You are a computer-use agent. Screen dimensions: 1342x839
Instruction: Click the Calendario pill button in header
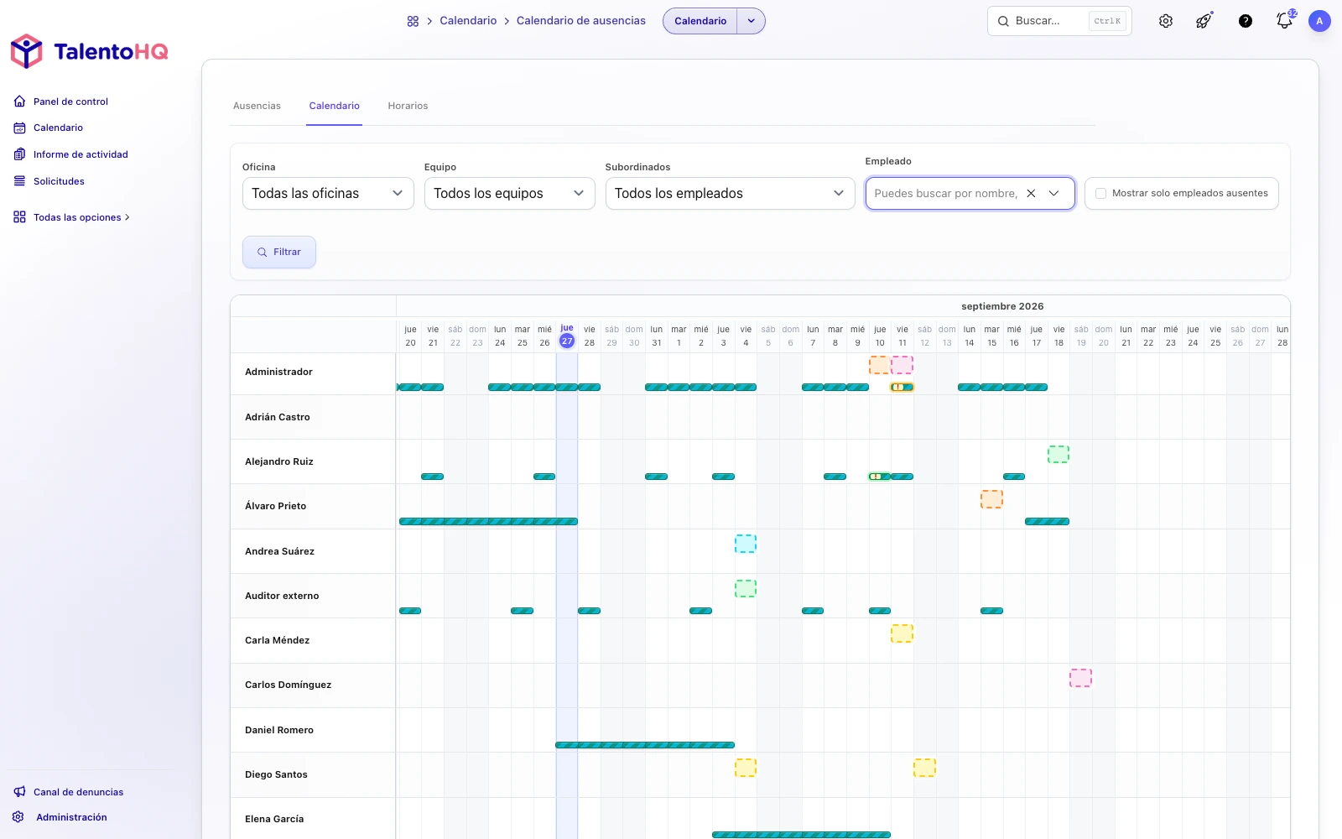700,21
